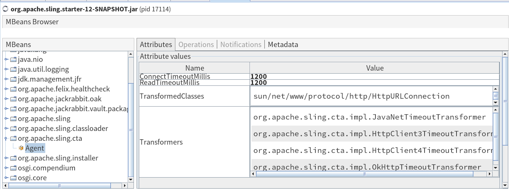
Task: Expand the osgi.compendium tree node
Action: (6, 168)
